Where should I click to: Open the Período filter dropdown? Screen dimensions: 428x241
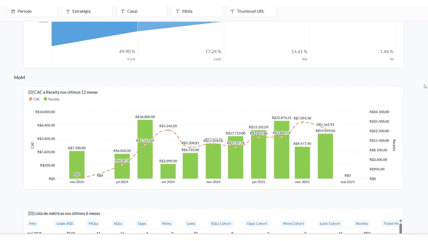pyautogui.click(x=32, y=11)
